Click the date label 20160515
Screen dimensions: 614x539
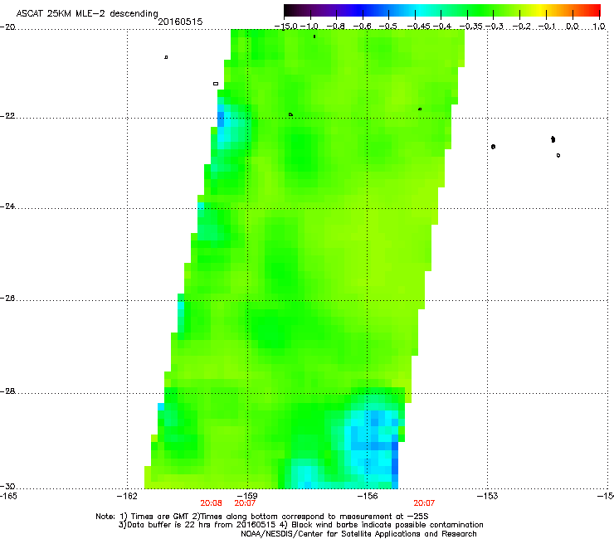180,22
